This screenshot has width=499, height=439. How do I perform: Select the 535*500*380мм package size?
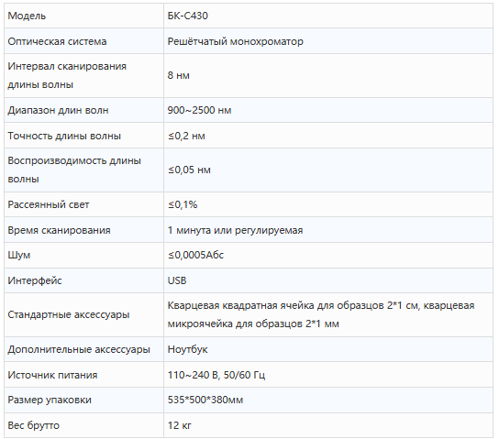[205, 400]
